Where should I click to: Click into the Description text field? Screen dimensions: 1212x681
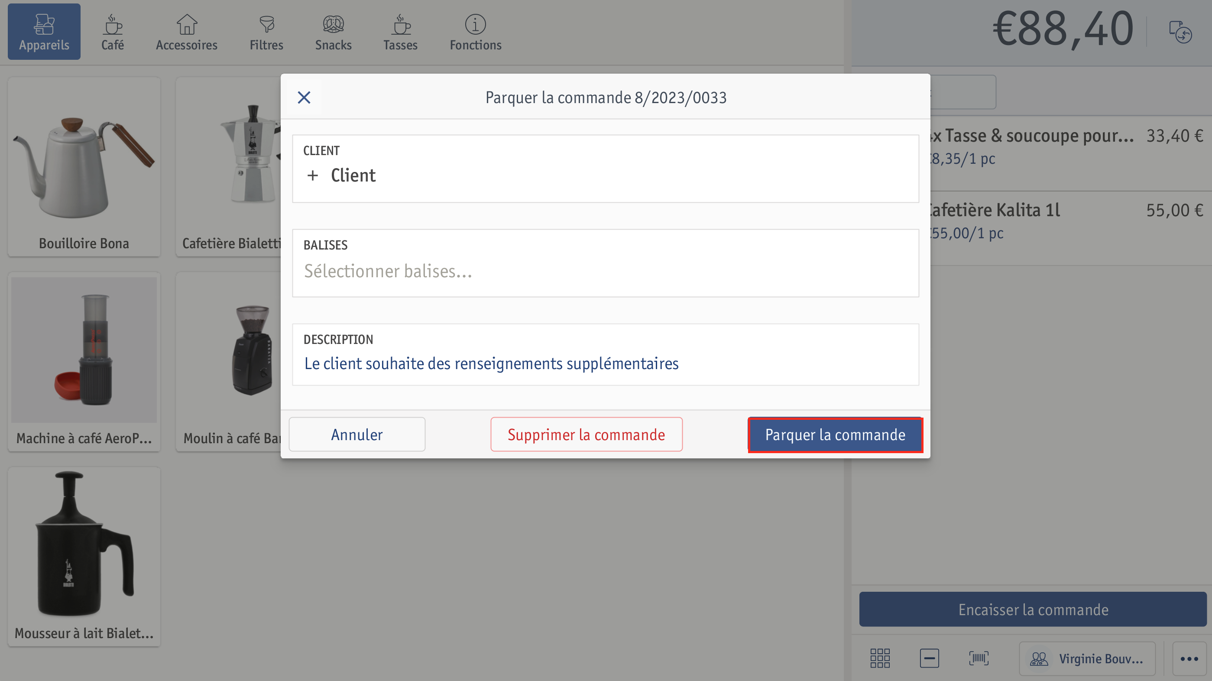pos(605,354)
